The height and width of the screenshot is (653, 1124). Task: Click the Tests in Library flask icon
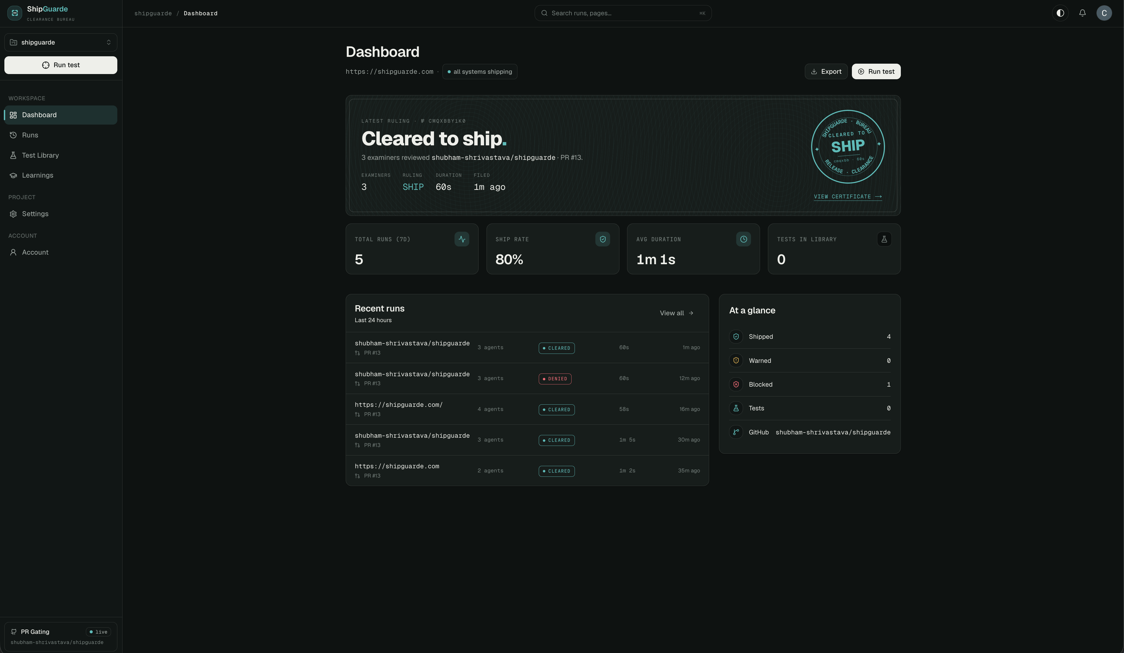coord(884,239)
